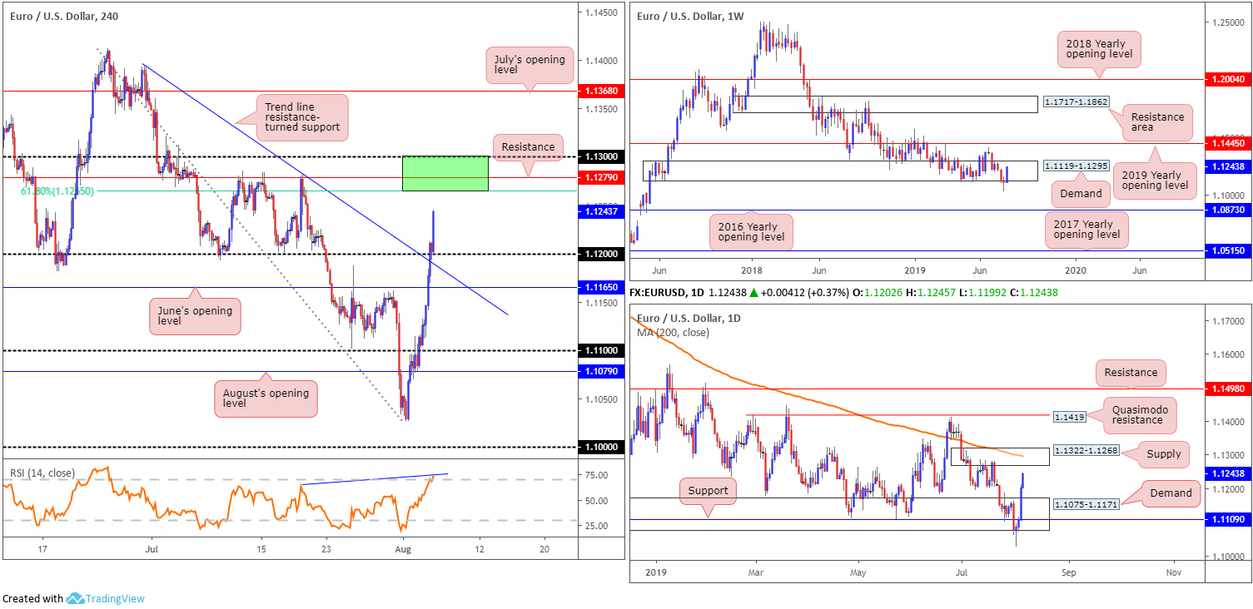Select the green resistance zone rectangle
This screenshot has height=609, width=1253.
tap(445, 173)
